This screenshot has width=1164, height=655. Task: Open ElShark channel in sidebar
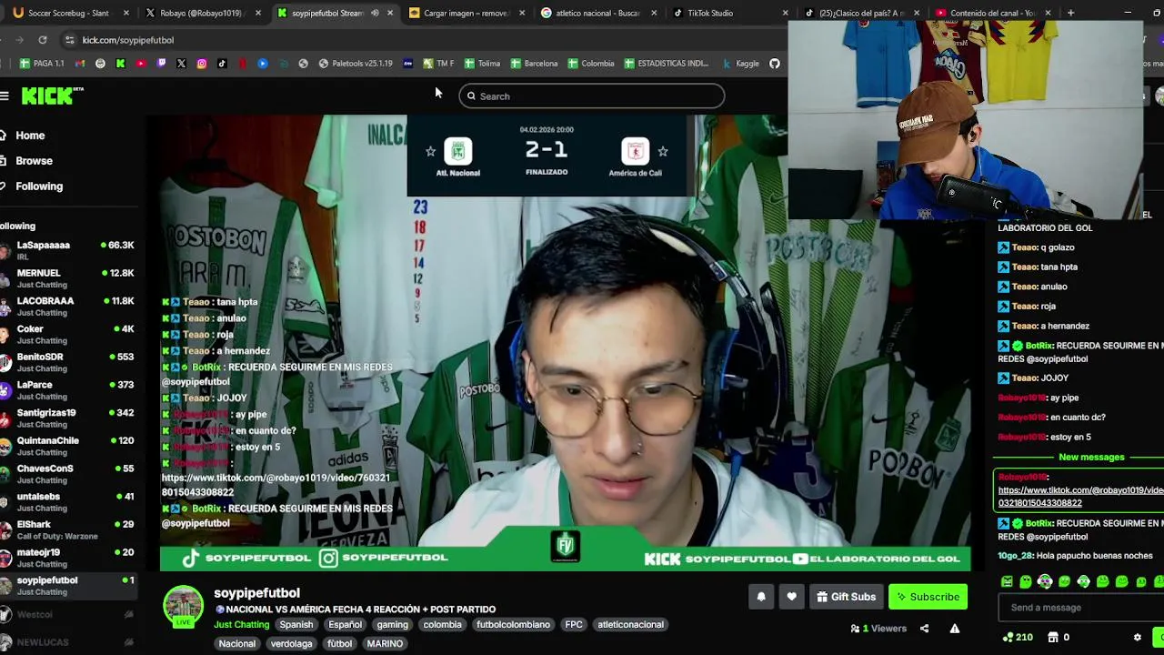click(68, 530)
